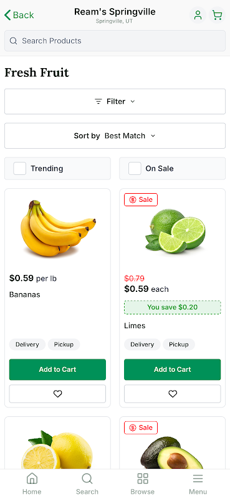Click the Sale badge on Limes
Viewport: 230px width, 500px height.
141,199
